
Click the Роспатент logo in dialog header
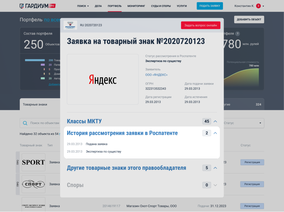(x=70, y=25)
